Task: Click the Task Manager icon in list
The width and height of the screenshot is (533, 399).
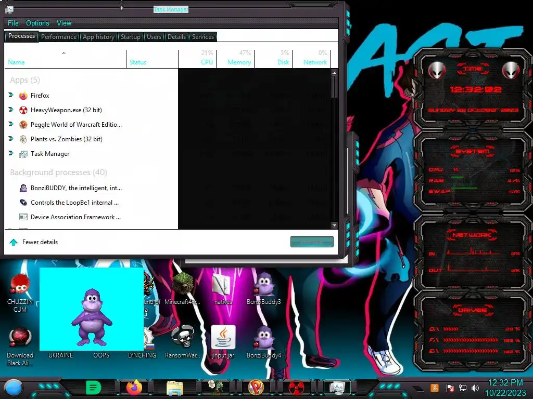Action: tap(23, 154)
